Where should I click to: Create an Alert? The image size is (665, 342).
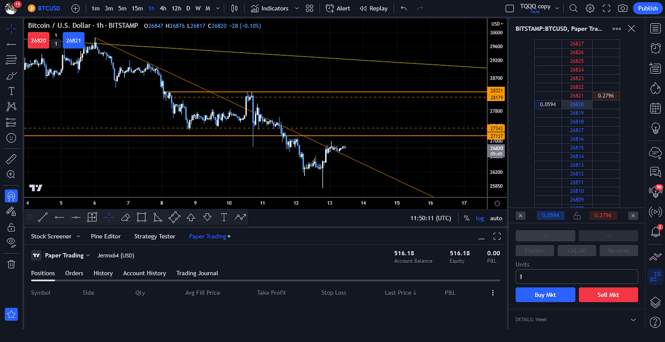click(x=338, y=8)
